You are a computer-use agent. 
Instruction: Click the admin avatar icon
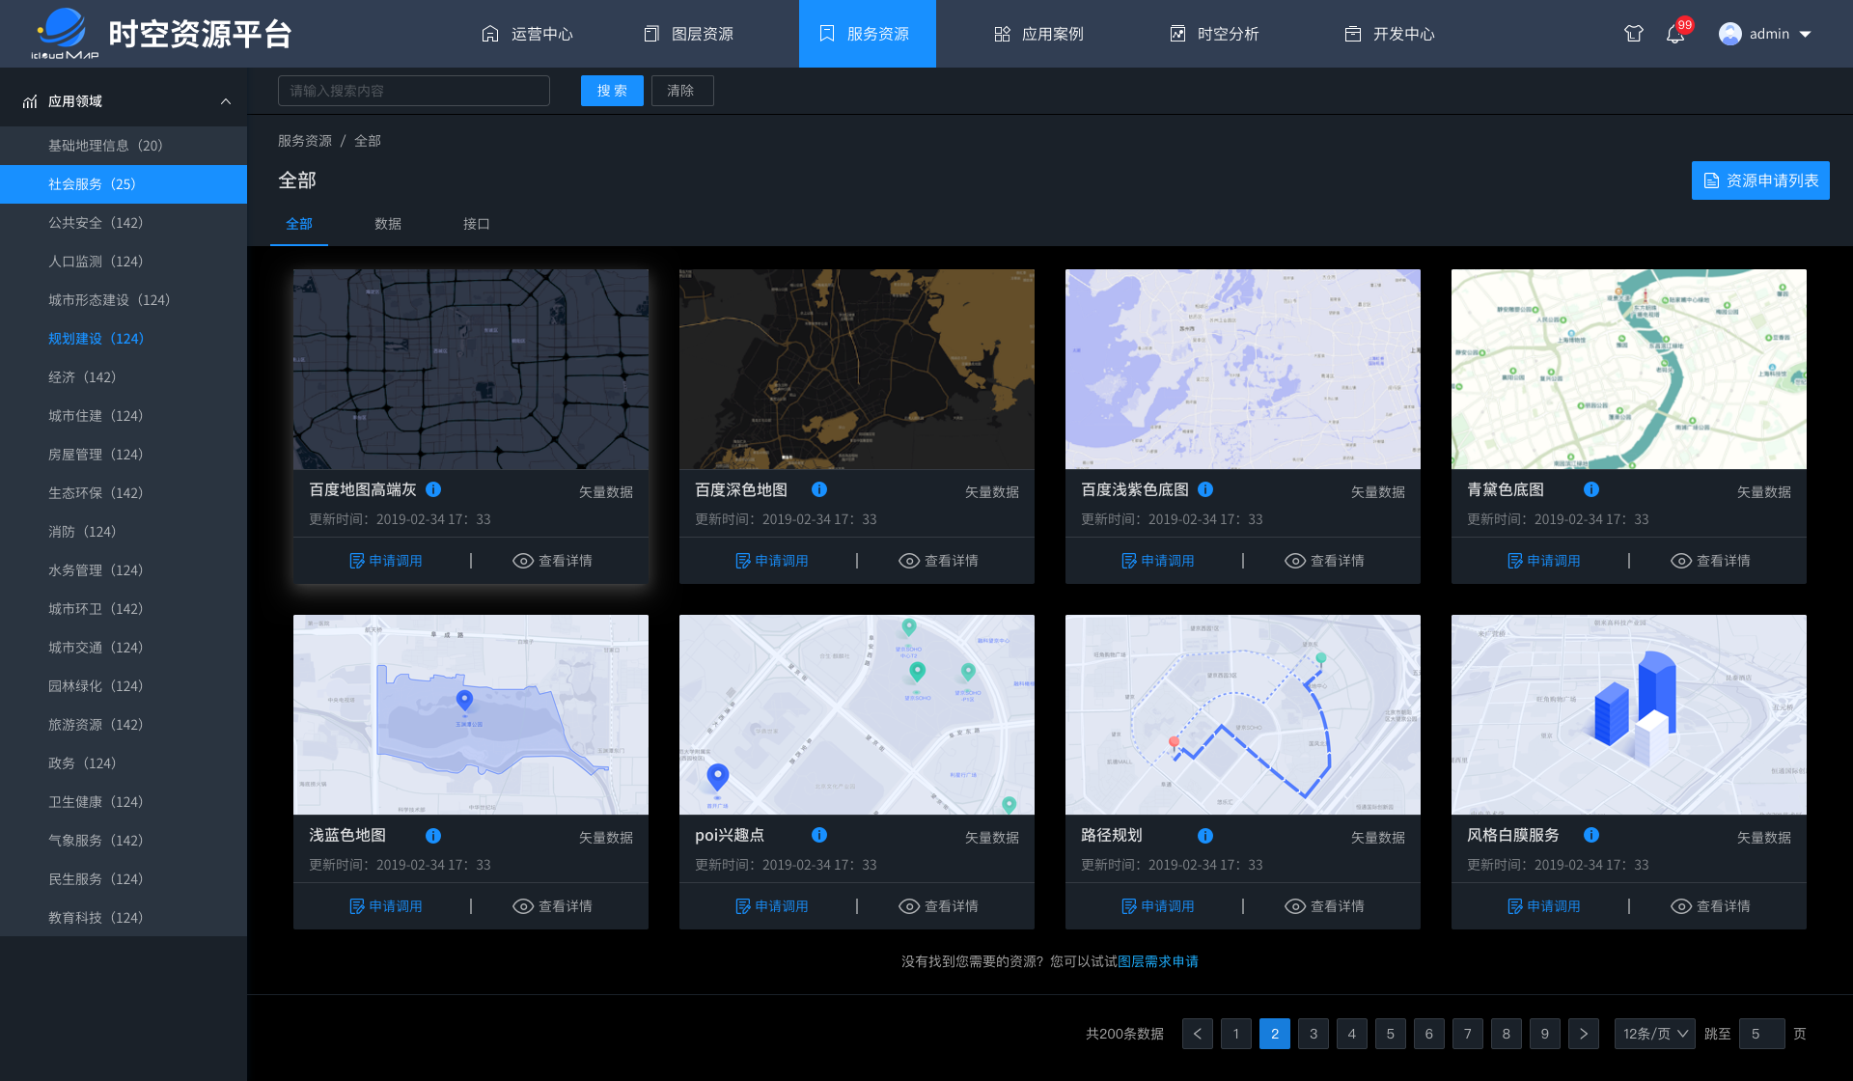coord(1729,34)
